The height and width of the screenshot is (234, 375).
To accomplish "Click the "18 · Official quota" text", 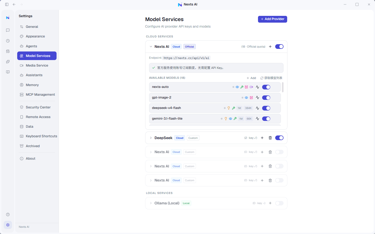I will (x=253, y=47).
